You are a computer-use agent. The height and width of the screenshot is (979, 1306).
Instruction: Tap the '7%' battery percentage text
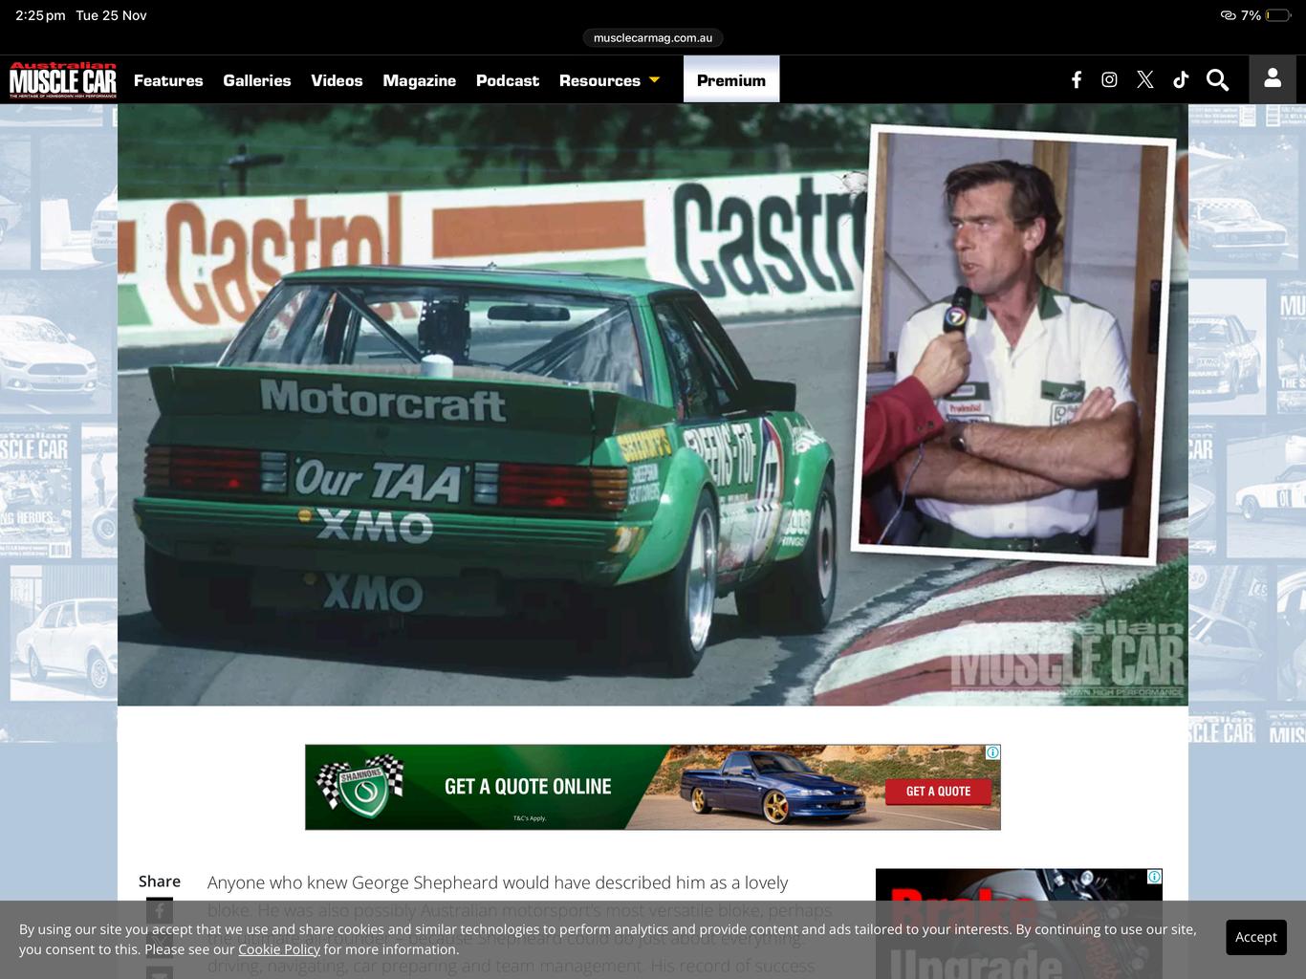(1251, 15)
